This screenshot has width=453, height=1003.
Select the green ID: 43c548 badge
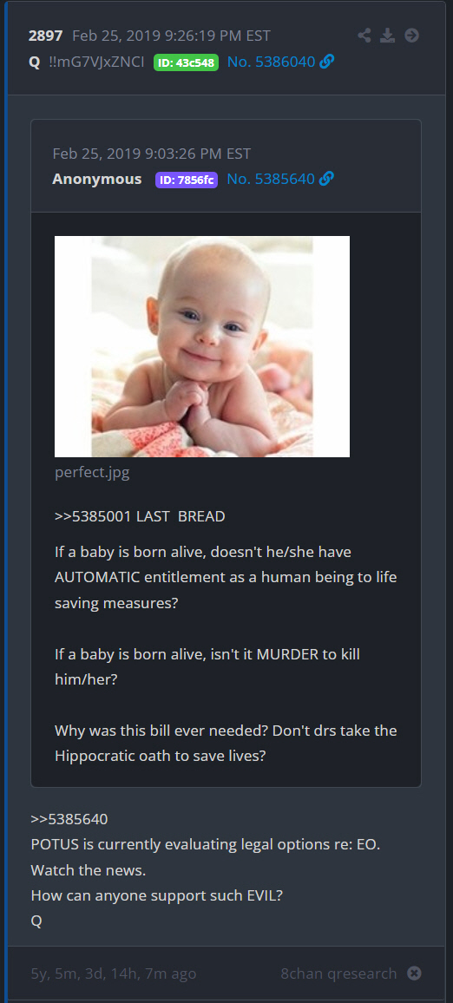coord(187,62)
